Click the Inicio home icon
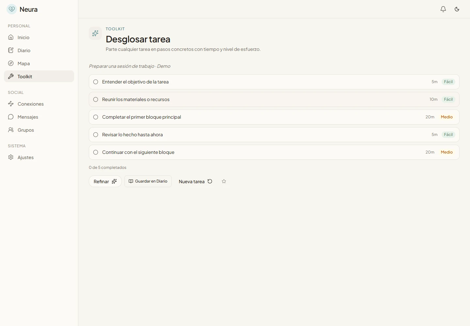Screen dimensions: 470x326 tap(11, 37)
